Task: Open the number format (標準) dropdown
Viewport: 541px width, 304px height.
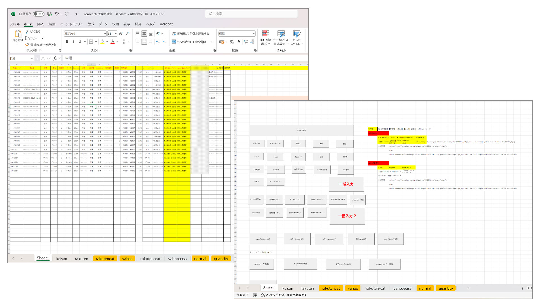Action: coord(254,34)
